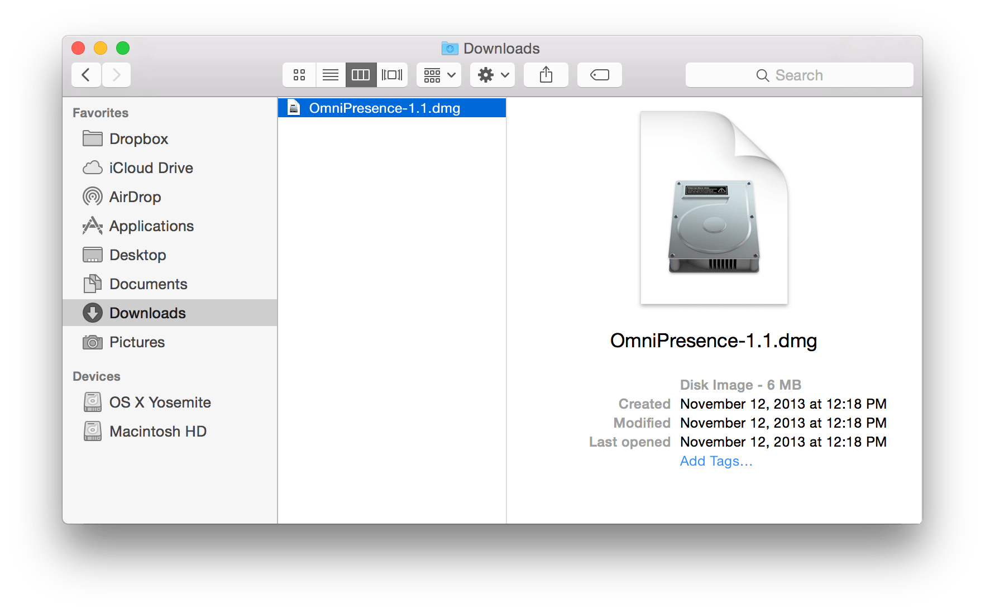
Task: Click the Modified date value
Action: (783, 423)
